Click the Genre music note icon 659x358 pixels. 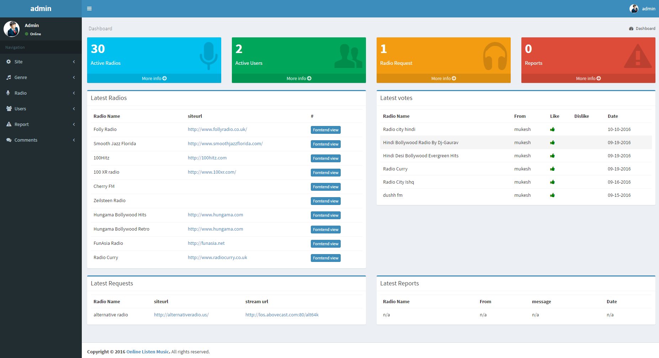(x=8, y=77)
